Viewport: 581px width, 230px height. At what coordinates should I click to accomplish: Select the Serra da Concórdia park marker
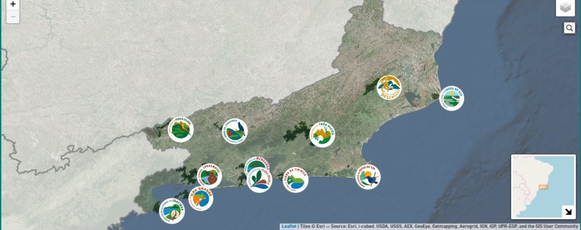click(234, 131)
